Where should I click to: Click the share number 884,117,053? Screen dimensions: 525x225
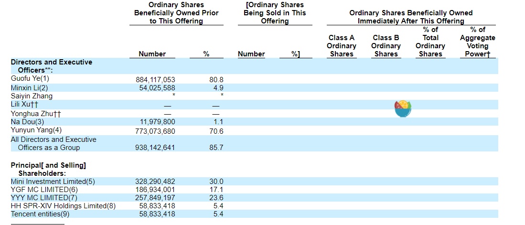155,79
